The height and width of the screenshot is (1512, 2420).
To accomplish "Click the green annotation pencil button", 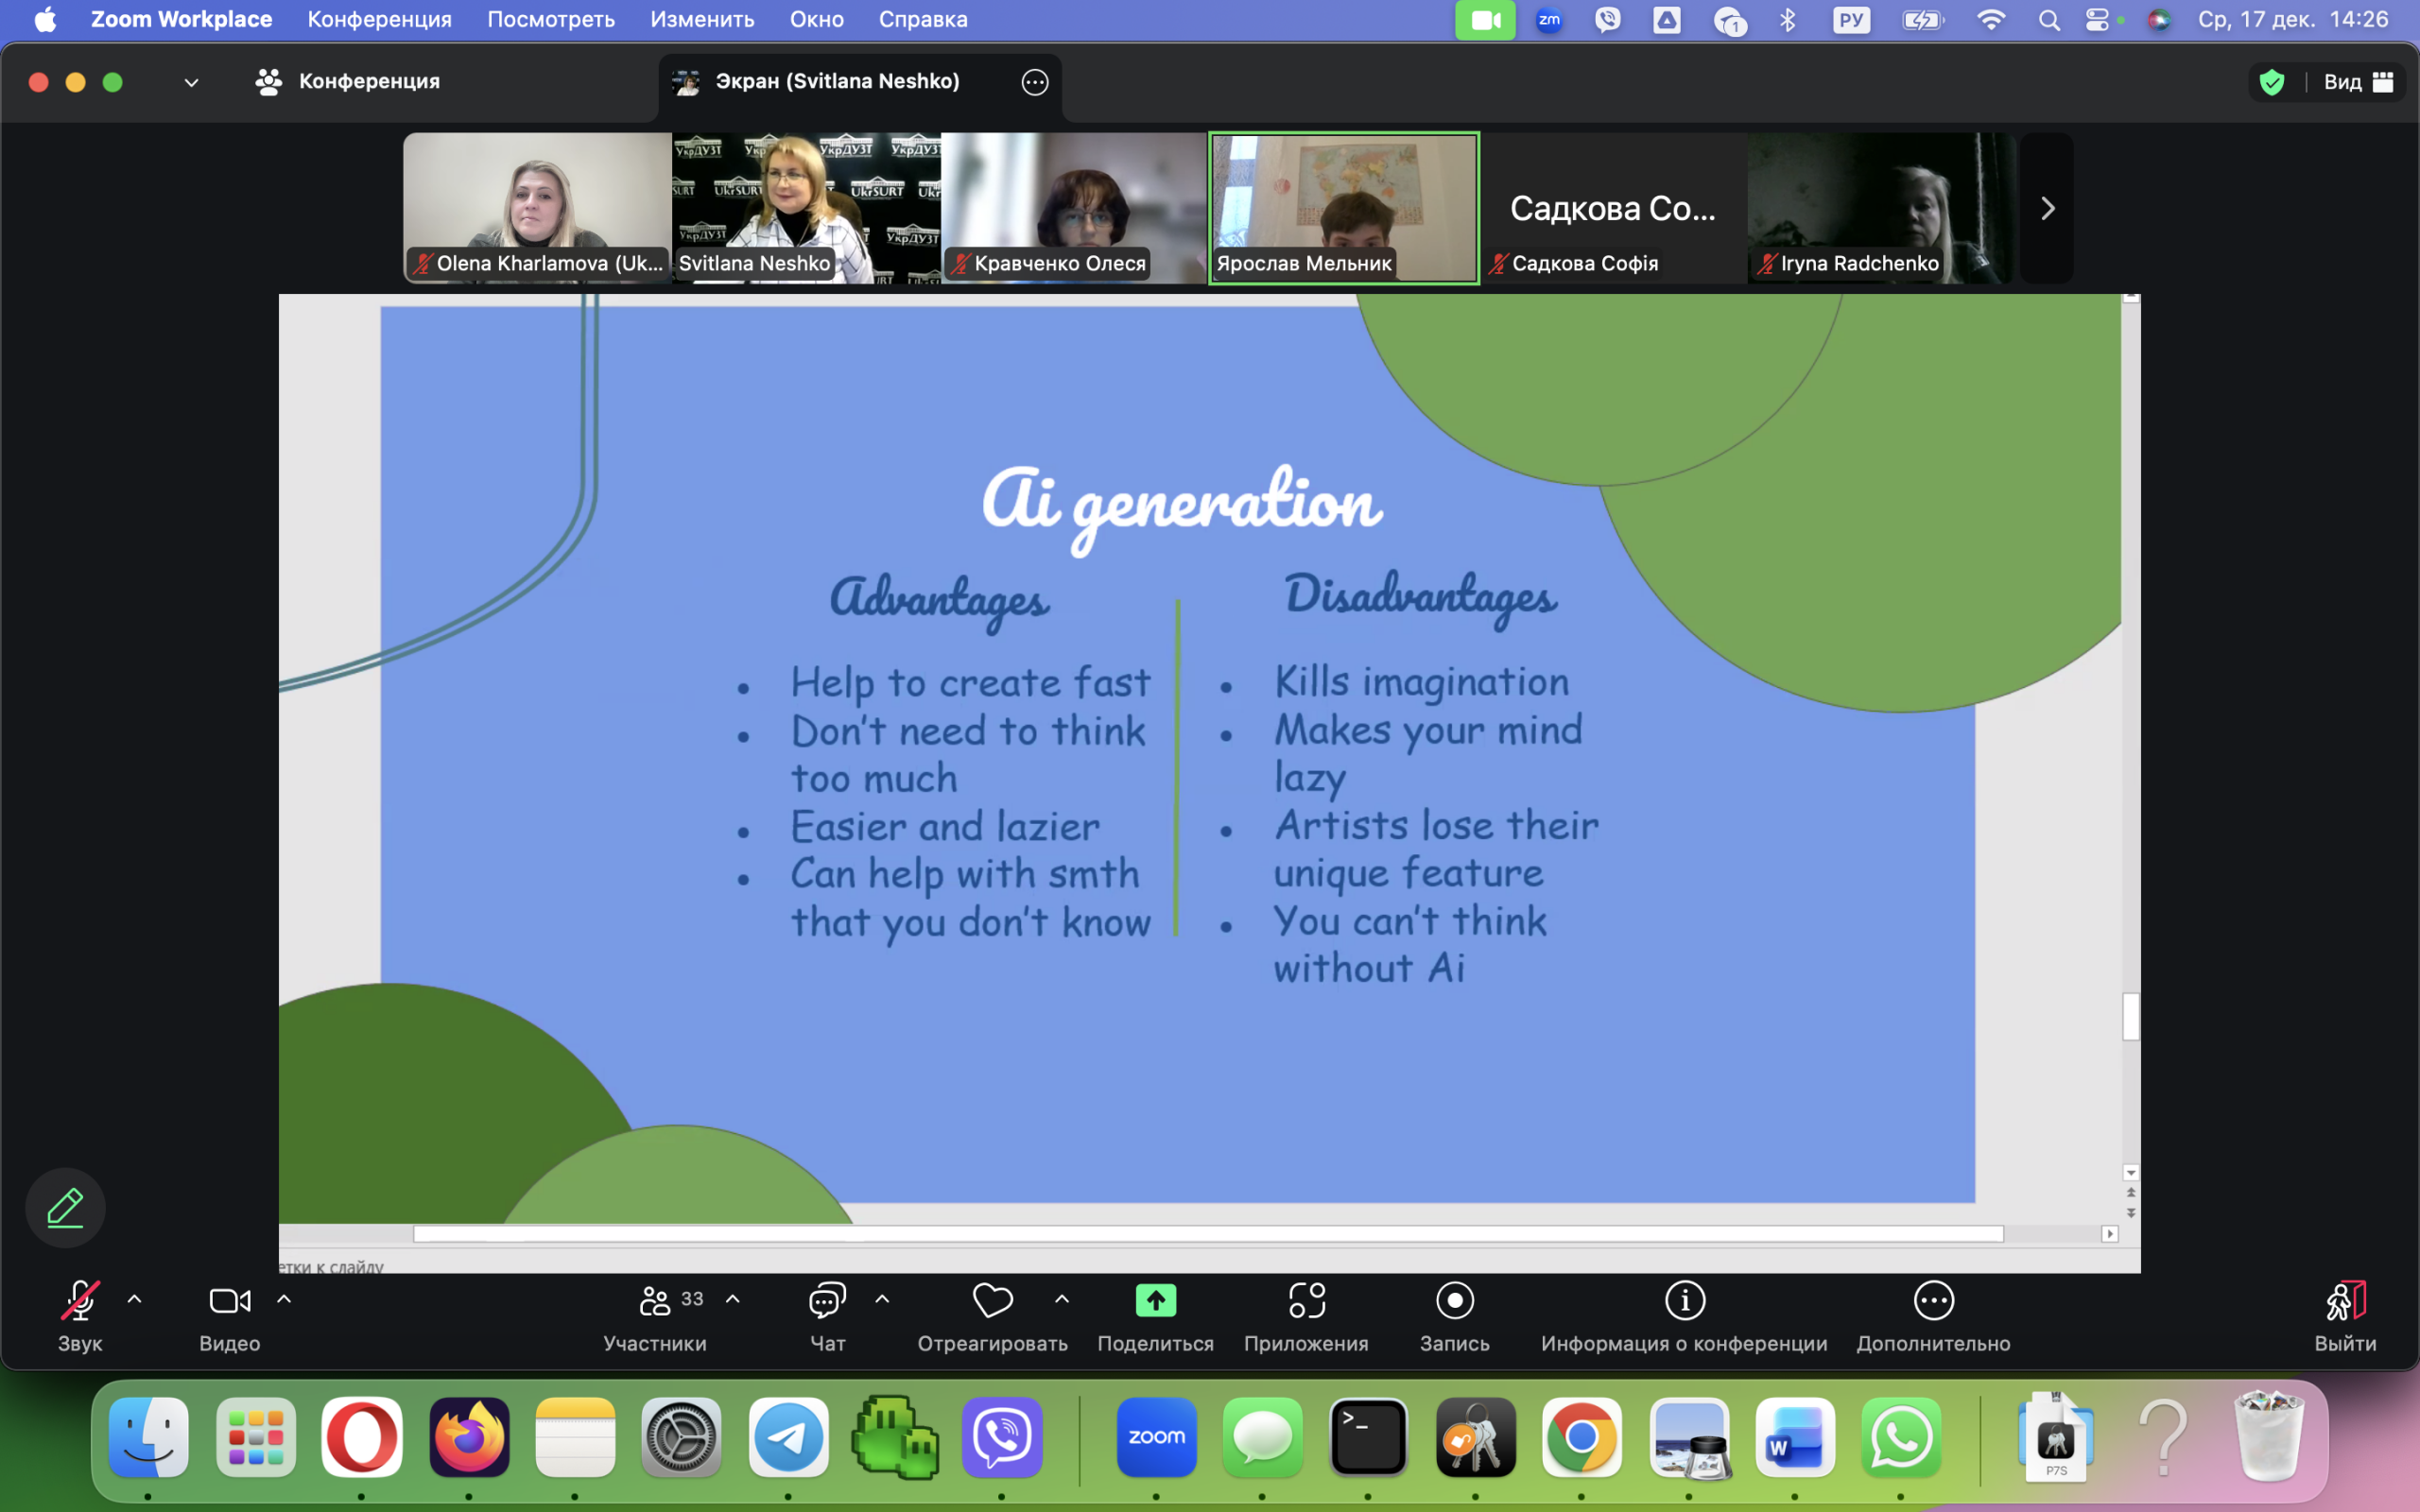I will pyautogui.click(x=65, y=1208).
